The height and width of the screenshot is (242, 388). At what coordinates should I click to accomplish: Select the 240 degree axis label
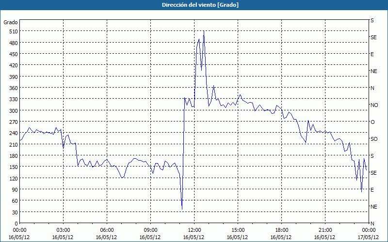point(14,134)
